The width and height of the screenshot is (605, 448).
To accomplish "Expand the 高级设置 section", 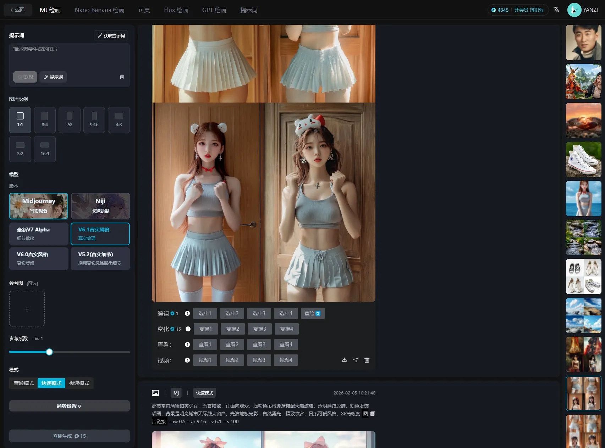I will point(69,406).
